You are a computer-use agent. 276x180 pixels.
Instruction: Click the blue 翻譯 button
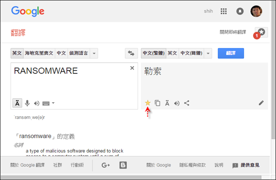[x=231, y=53]
